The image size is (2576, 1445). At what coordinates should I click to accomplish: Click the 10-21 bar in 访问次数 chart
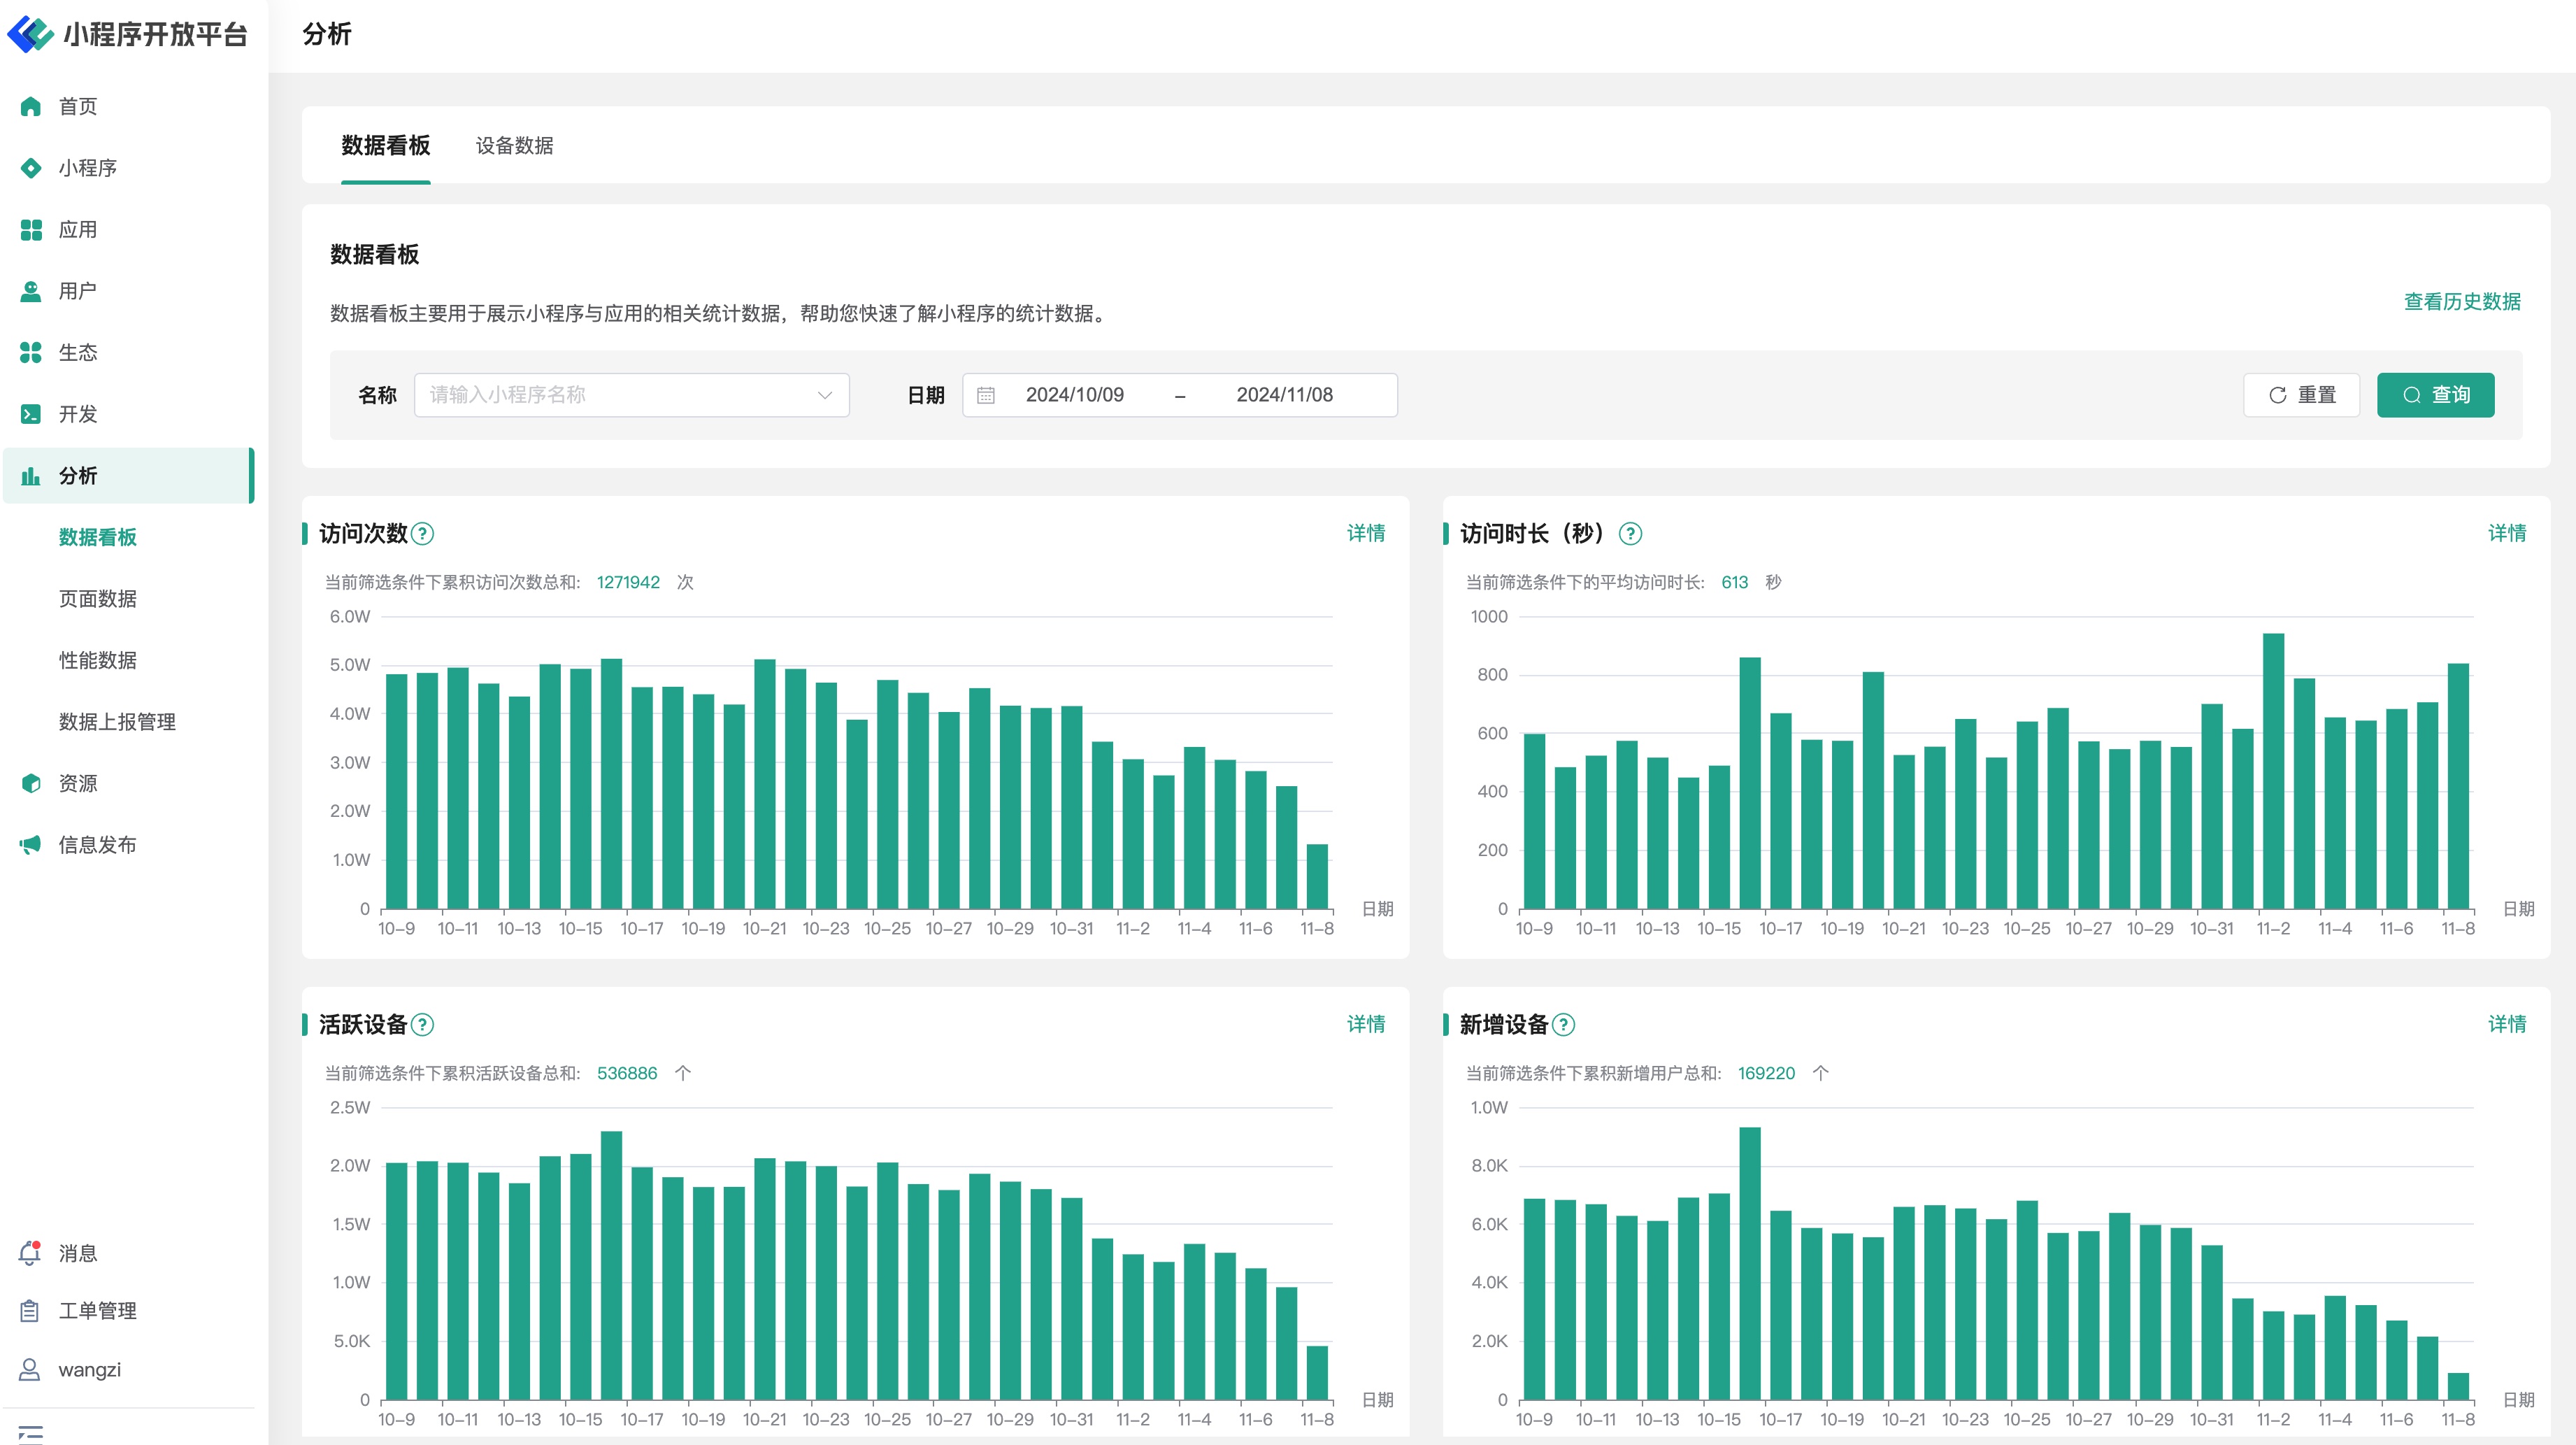[x=765, y=784]
